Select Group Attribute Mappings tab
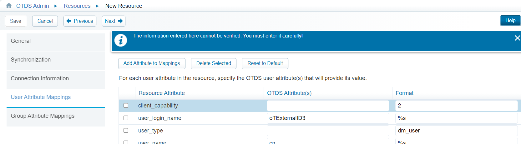This screenshot has height=144, width=521. click(56, 116)
